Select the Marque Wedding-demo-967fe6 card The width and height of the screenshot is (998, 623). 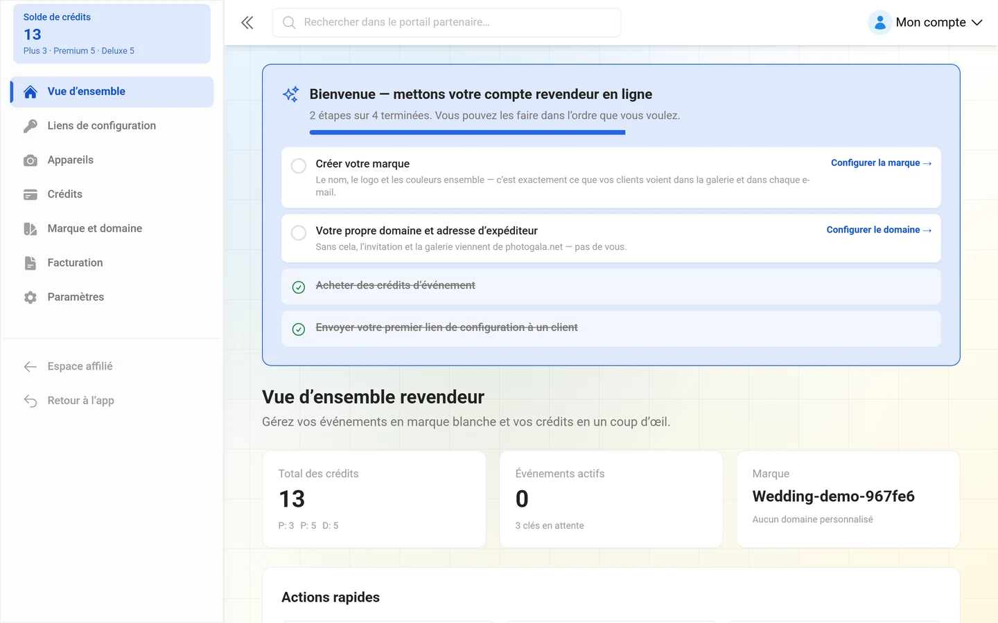(848, 499)
